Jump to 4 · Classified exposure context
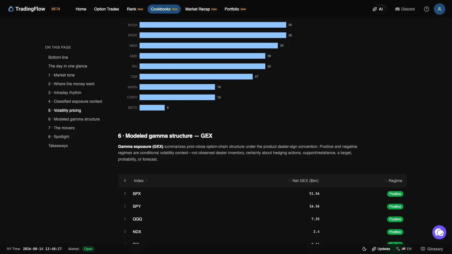 click(75, 101)
